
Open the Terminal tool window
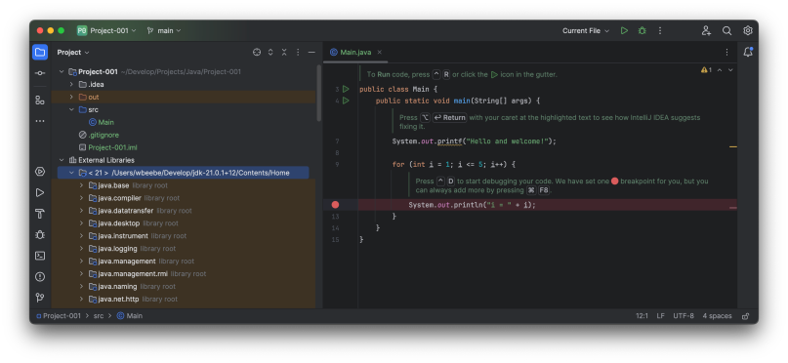[x=40, y=256]
